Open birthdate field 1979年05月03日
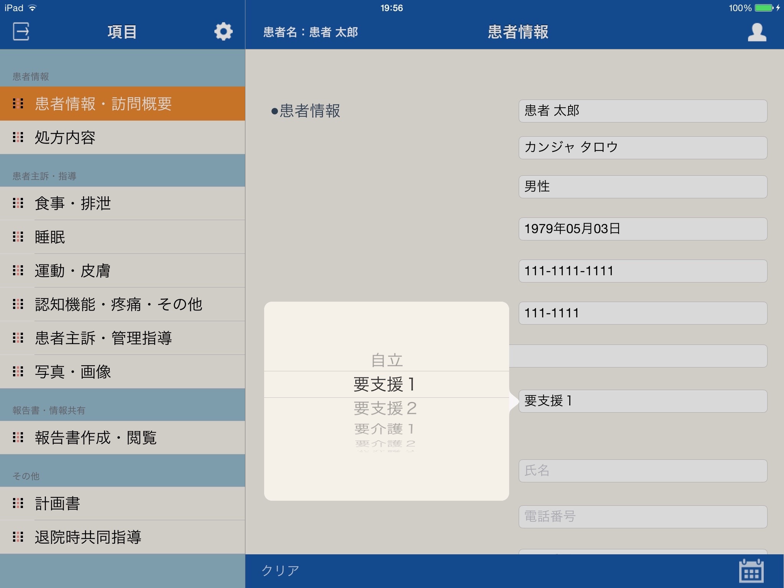 (x=643, y=229)
